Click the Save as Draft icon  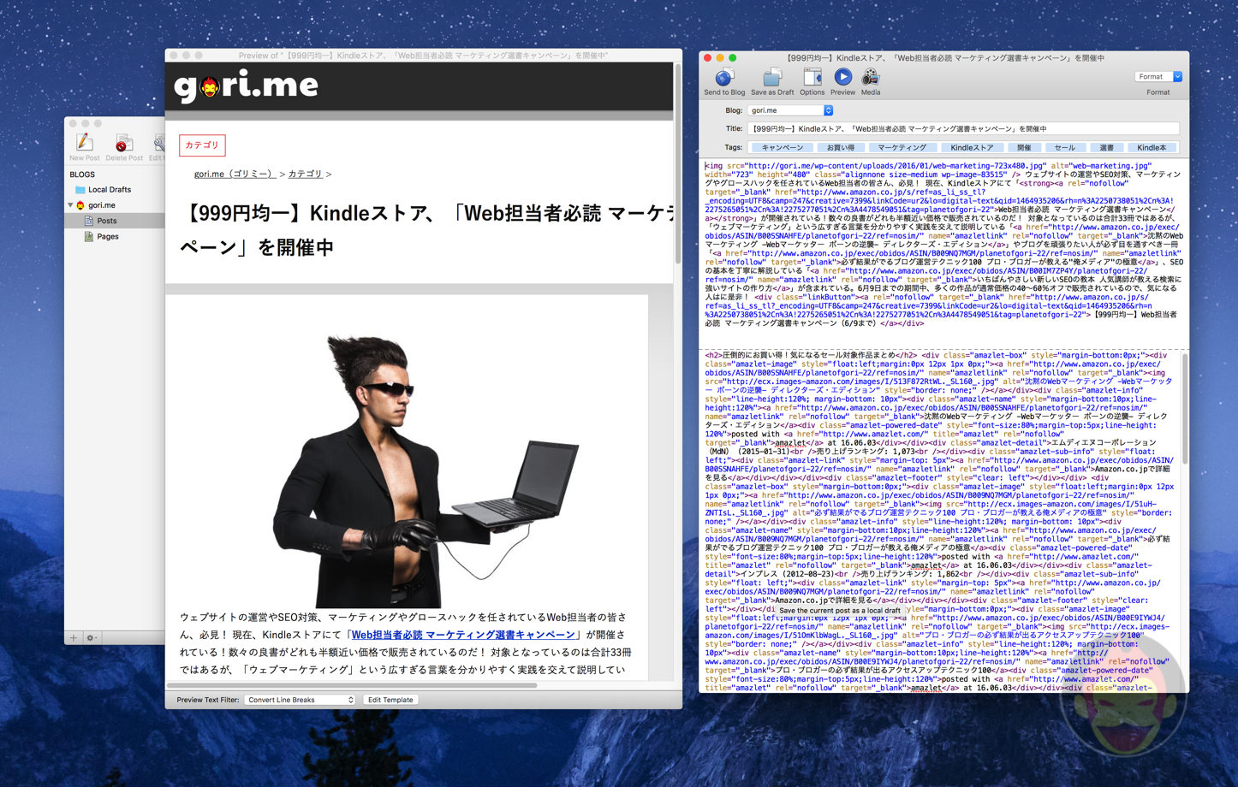click(x=771, y=78)
